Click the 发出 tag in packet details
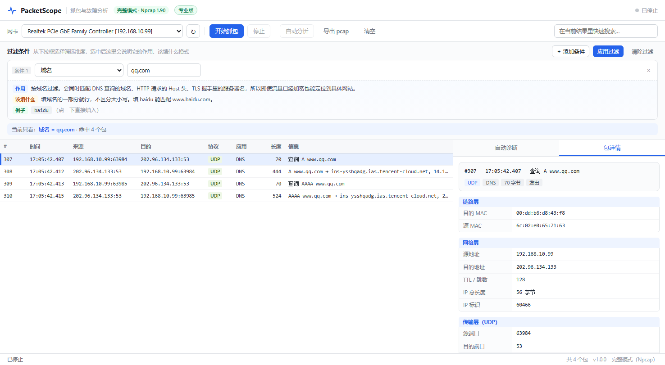Viewport: 665px width, 365px height. click(534, 183)
